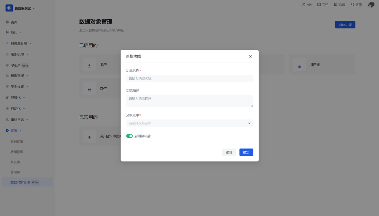Viewport: 379px width, 216px height.
Task: Click the API tools icon in header
Action: click(x=303, y=5)
